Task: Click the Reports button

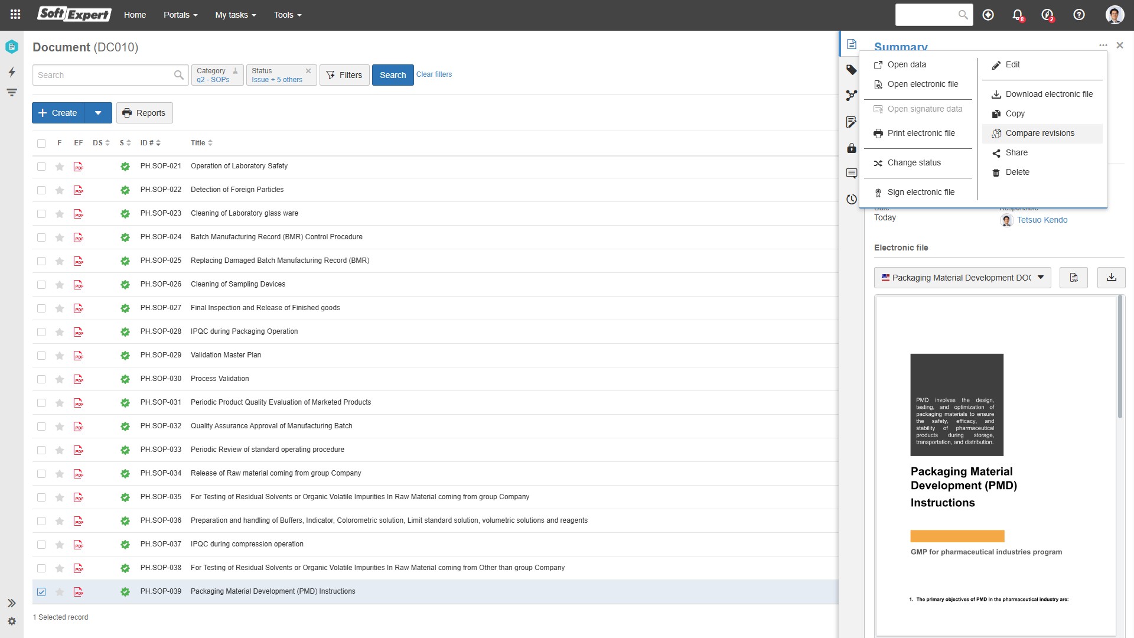Action: pyautogui.click(x=145, y=113)
